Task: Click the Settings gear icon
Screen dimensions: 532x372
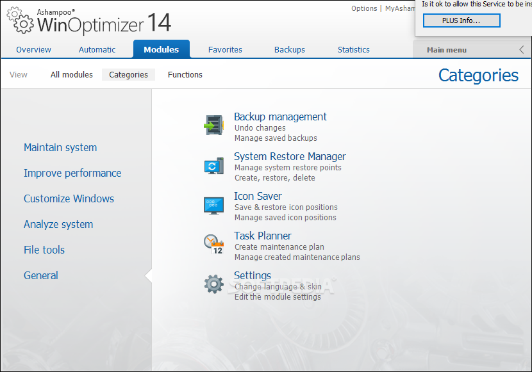Action: pyautogui.click(x=213, y=284)
